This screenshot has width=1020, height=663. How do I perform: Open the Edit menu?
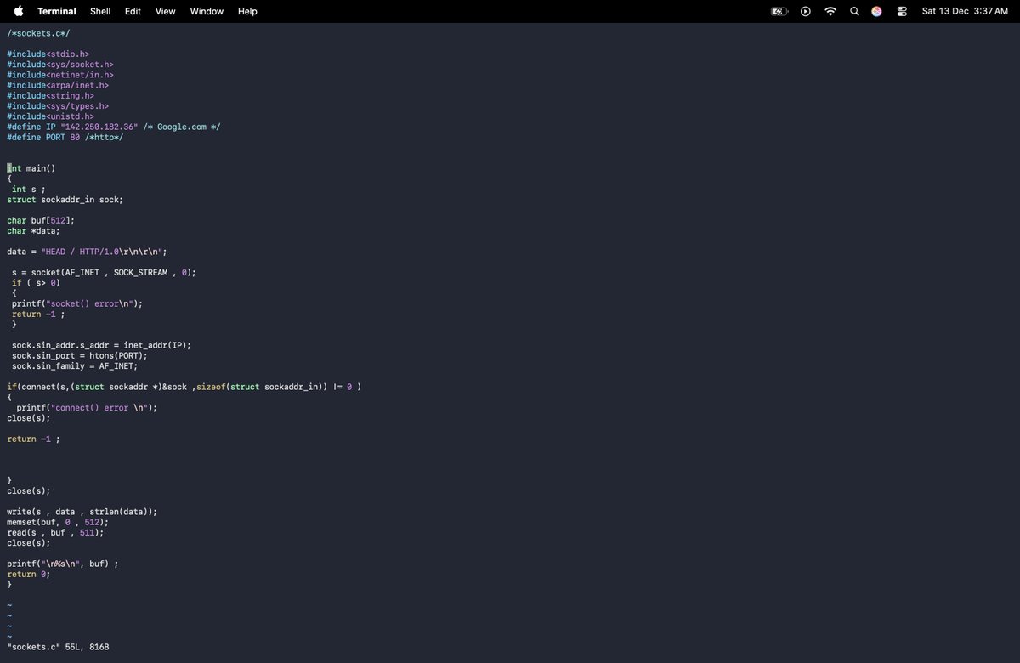pos(133,11)
